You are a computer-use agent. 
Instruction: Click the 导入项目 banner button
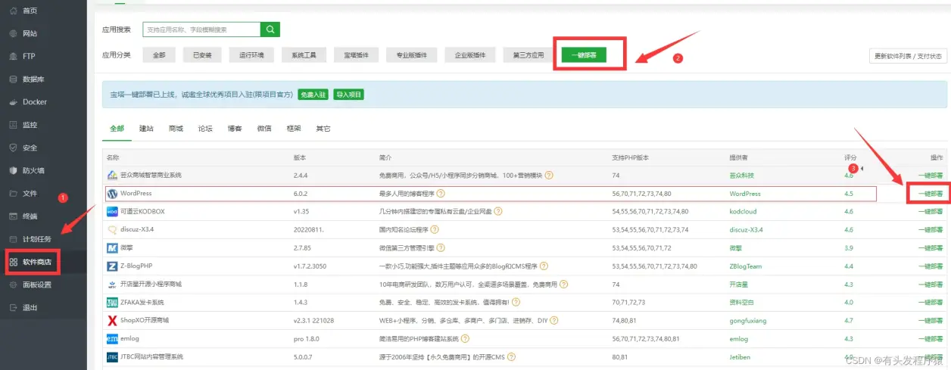click(x=349, y=95)
